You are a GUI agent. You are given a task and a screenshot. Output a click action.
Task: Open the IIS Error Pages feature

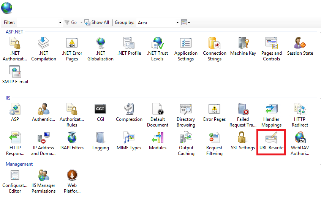214,112
